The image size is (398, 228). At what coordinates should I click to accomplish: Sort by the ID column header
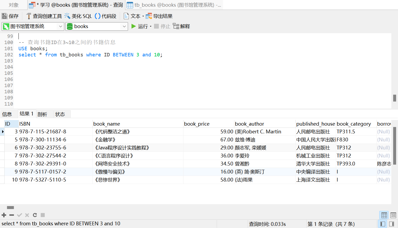coord(11,124)
